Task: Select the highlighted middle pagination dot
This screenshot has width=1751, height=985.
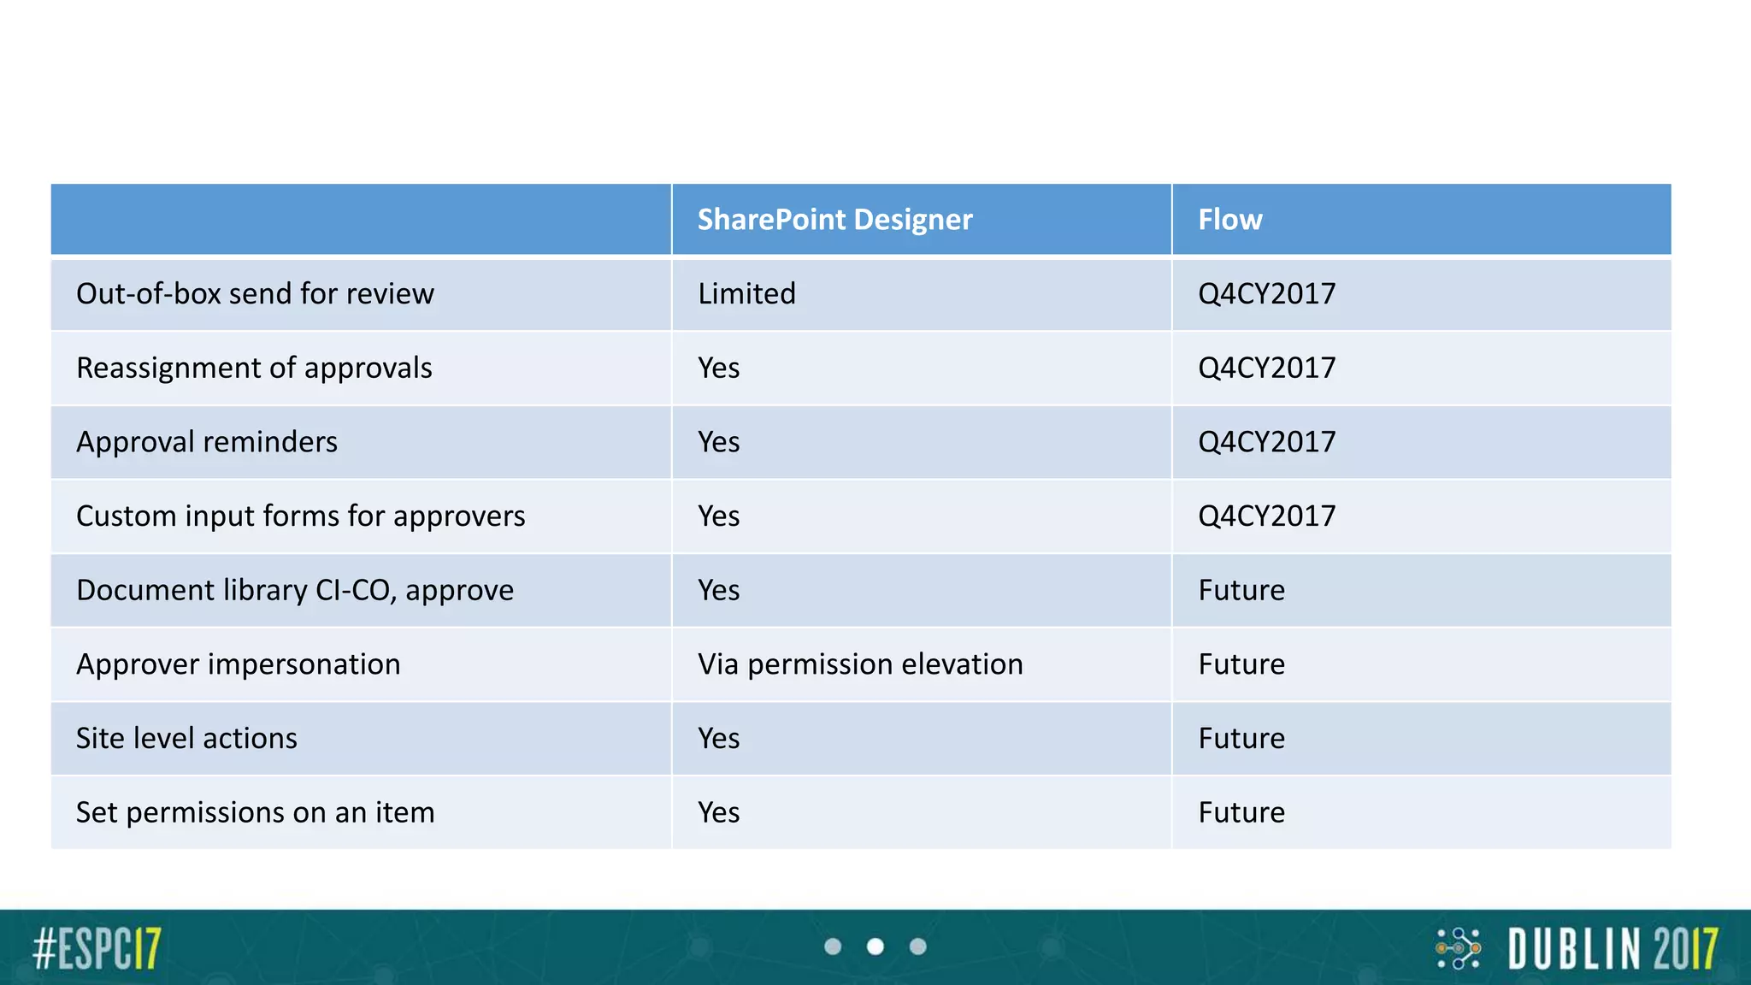Action: (875, 947)
